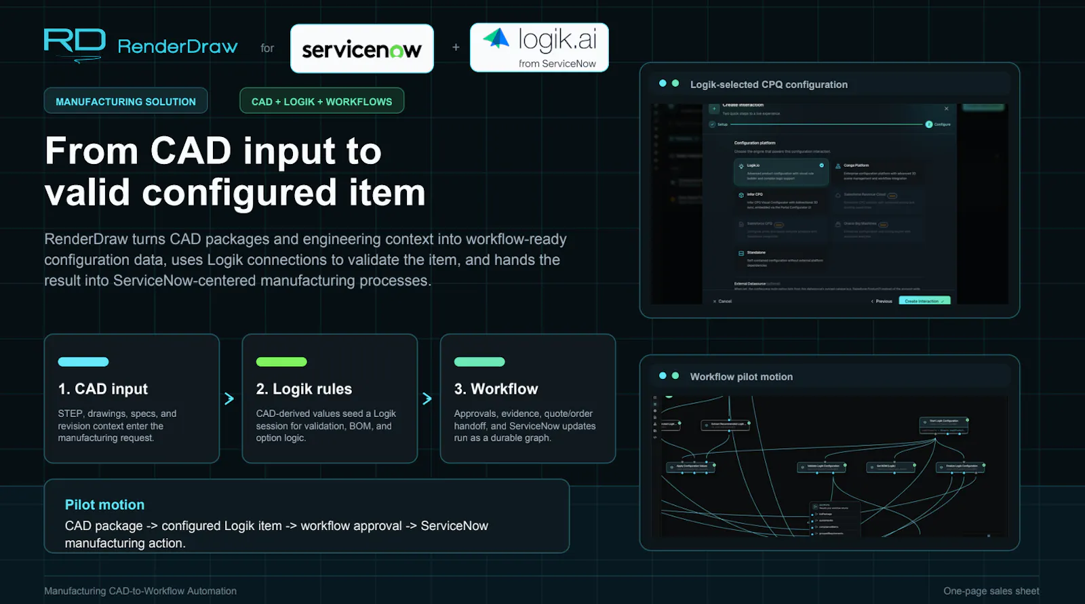This screenshot has height=604, width=1085.
Task: Click the wizard progress bar line
Action: click(826, 125)
